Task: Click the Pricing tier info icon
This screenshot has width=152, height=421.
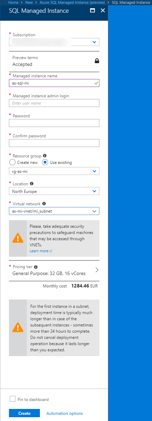Action: coord(36,267)
